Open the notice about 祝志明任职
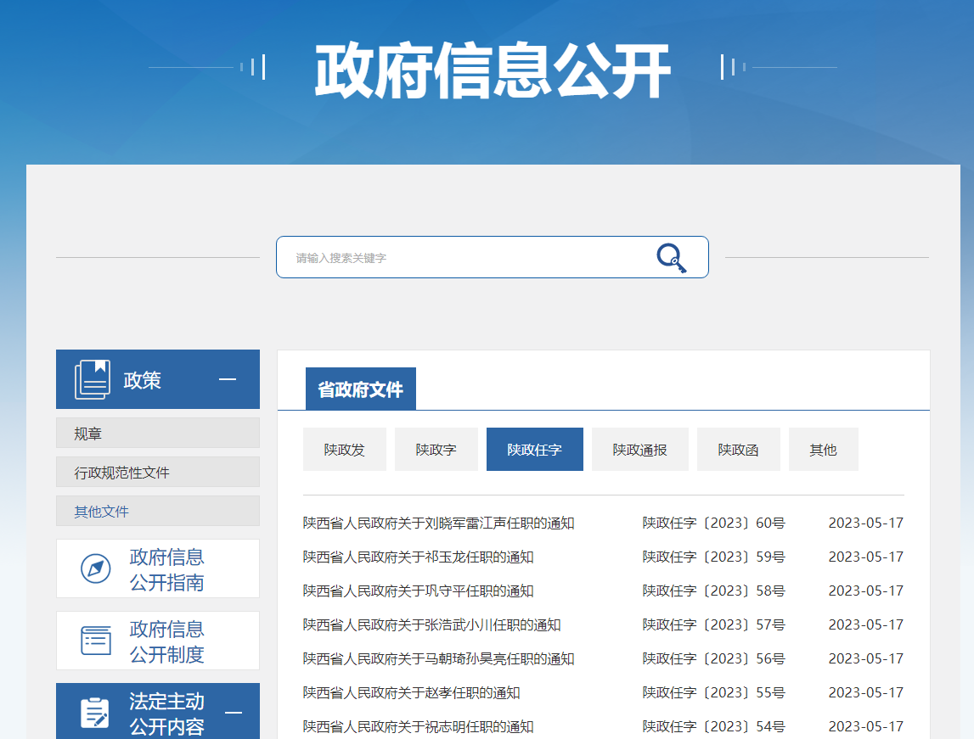974x739 pixels. click(418, 726)
